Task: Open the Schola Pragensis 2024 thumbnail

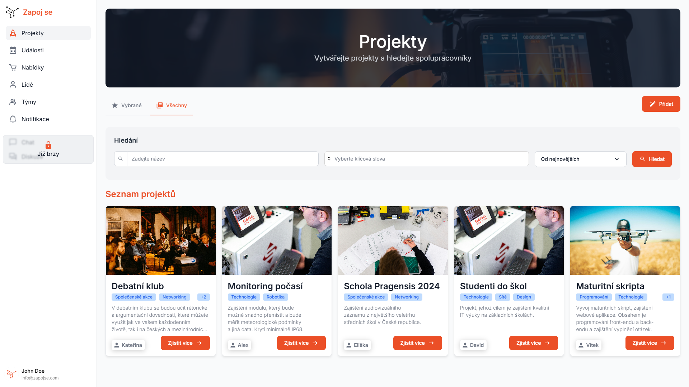Action: tap(393, 240)
